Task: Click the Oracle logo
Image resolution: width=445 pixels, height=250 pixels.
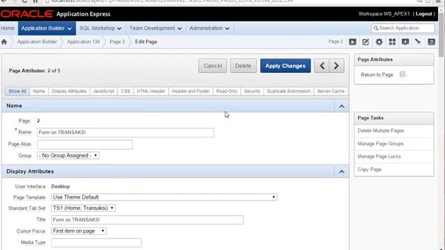Action: 27,14
